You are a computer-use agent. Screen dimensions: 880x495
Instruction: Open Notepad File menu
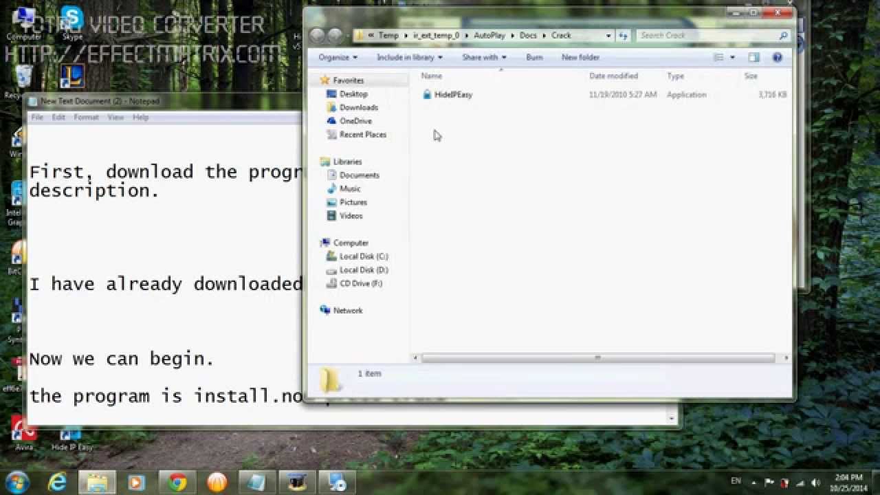coord(37,118)
